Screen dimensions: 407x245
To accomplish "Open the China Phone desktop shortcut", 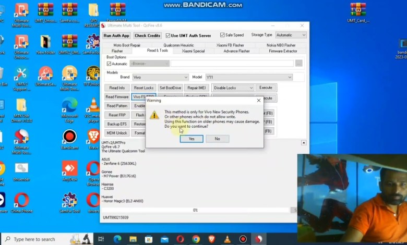I will [x=21, y=201].
